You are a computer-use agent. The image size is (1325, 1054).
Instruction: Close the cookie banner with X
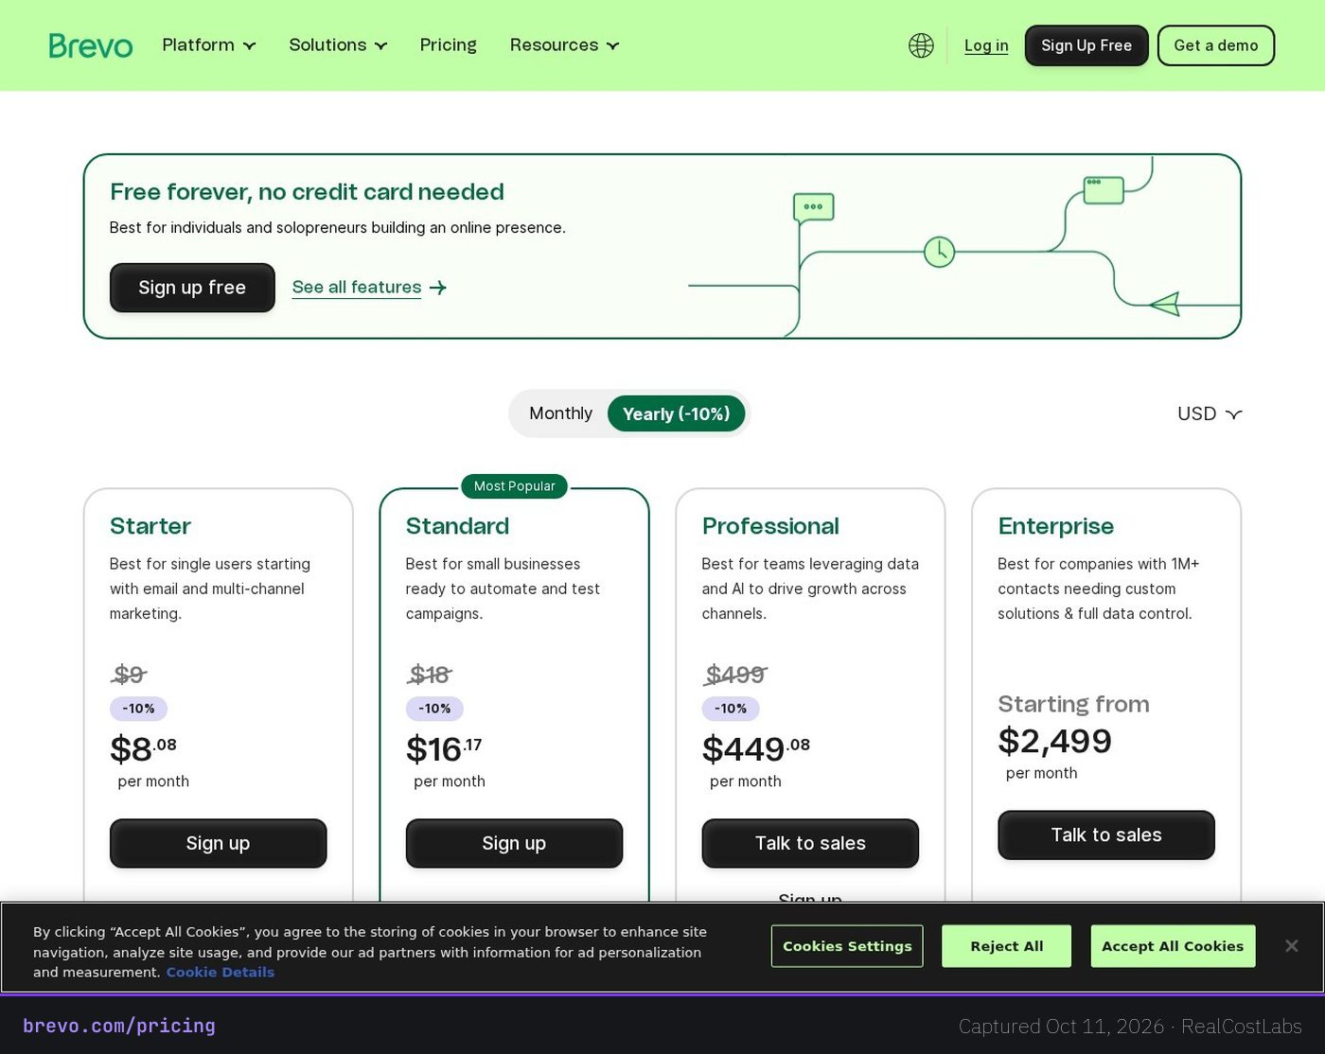pos(1291,946)
